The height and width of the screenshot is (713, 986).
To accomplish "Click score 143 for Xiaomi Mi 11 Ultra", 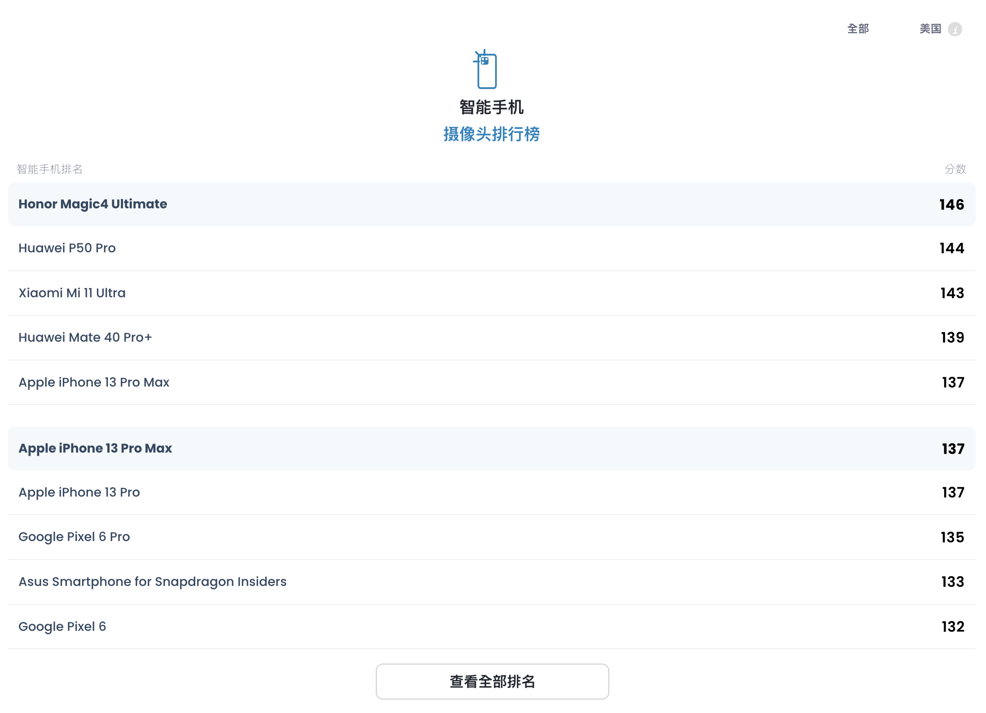I will [x=952, y=293].
